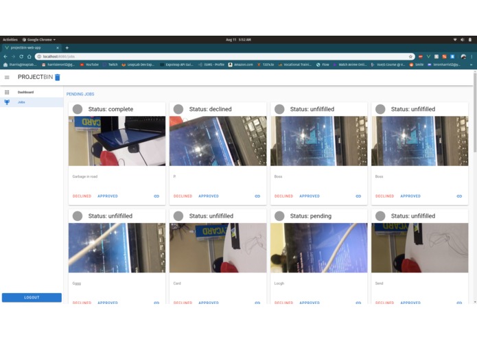This screenshot has width=477, height=339.
Task: Open the Garbage in road photo thumbnail
Action: (117, 141)
